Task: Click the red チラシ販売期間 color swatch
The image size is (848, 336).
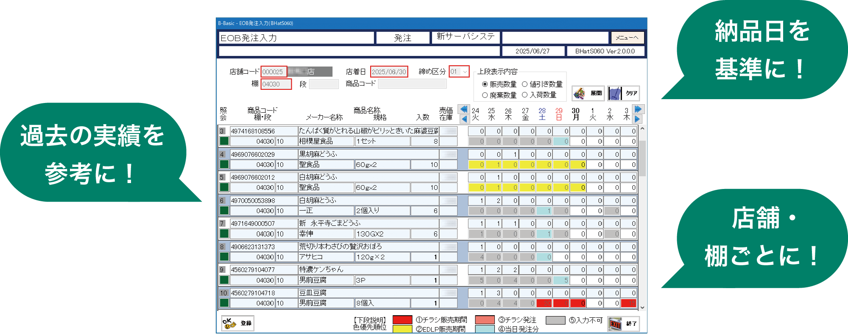Action: coord(402,320)
